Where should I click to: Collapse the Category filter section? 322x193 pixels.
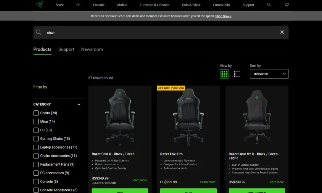(x=79, y=105)
